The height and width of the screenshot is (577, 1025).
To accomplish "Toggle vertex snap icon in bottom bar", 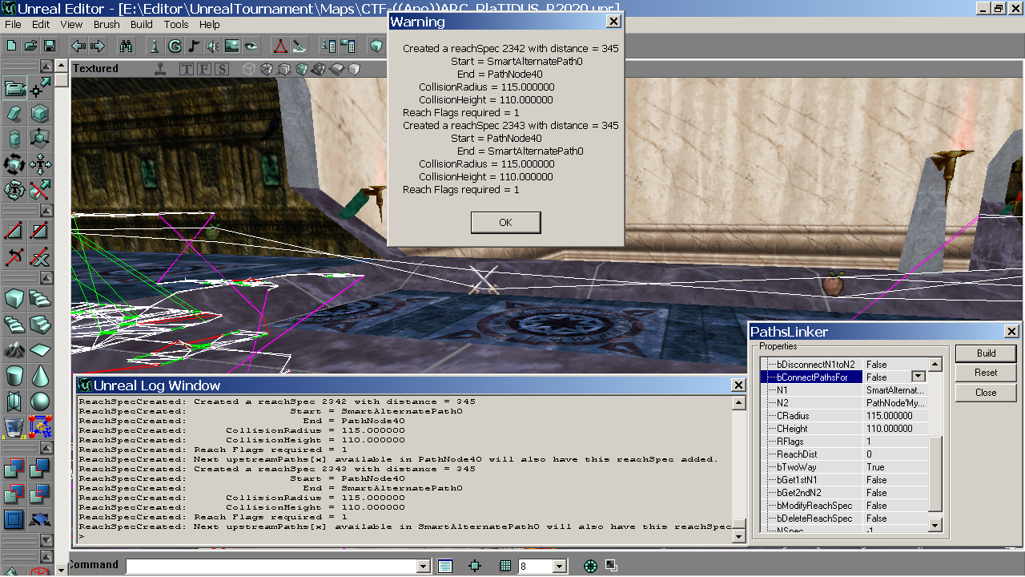I will click(x=475, y=566).
